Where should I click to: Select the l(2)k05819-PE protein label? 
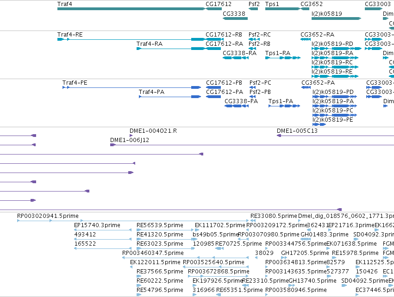tap(333, 120)
